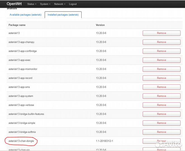
Task: Log out via Logout link
Action: 73,4
